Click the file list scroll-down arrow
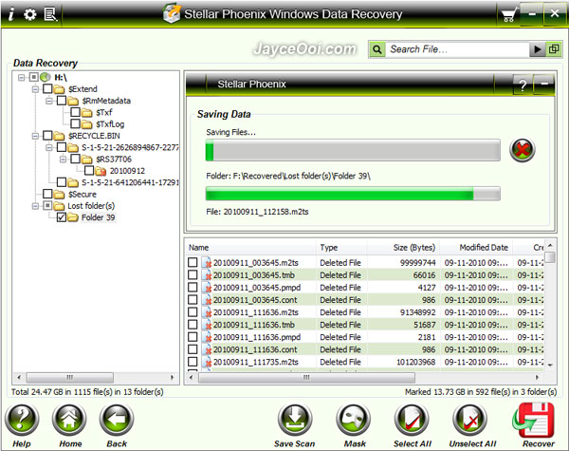This screenshot has width=569, height=451. click(550, 365)
